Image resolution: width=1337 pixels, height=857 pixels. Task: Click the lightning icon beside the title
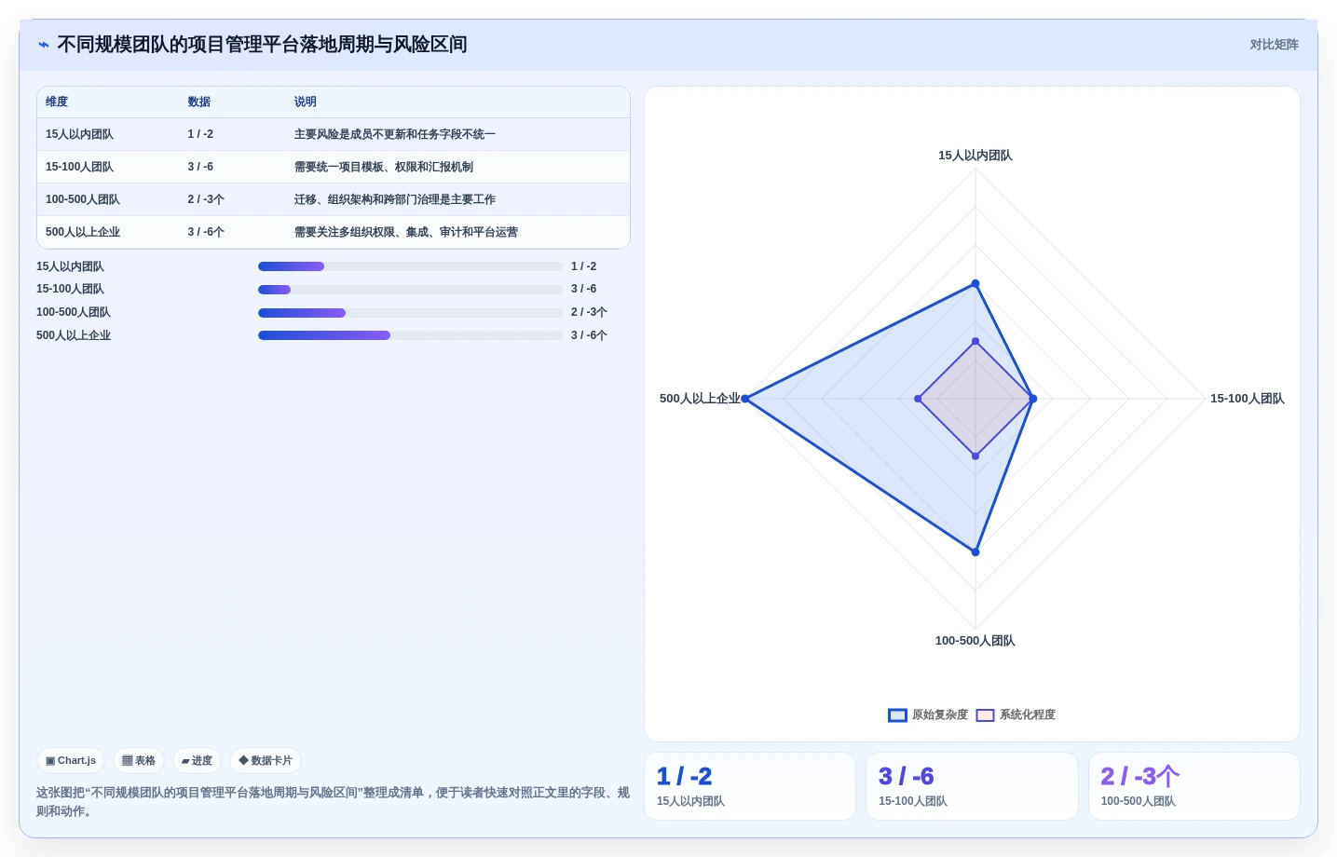pos(44,45)
